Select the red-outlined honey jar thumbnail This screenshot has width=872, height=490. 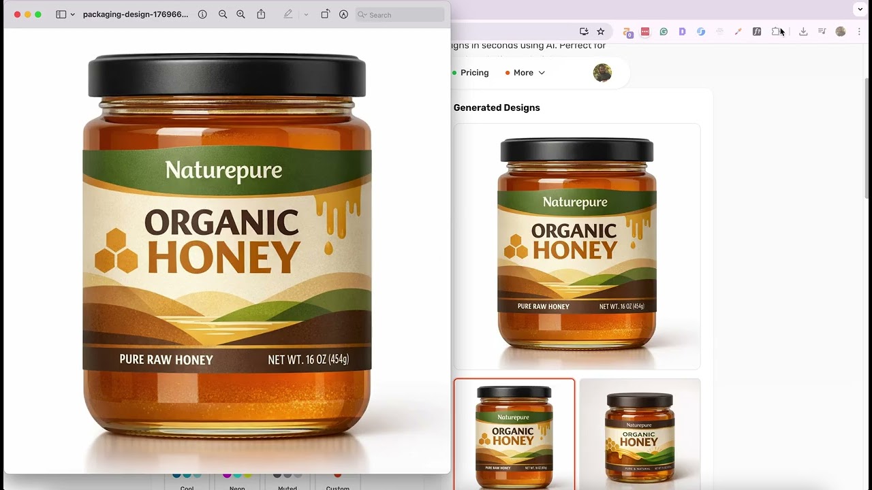coord(514,434)
